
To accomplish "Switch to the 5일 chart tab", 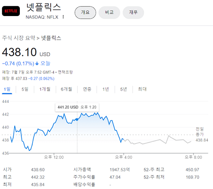I will pos(25,90).
